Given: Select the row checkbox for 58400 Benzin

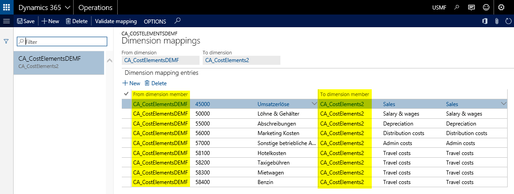Looking at the screenshot, I should click(126, 182).
